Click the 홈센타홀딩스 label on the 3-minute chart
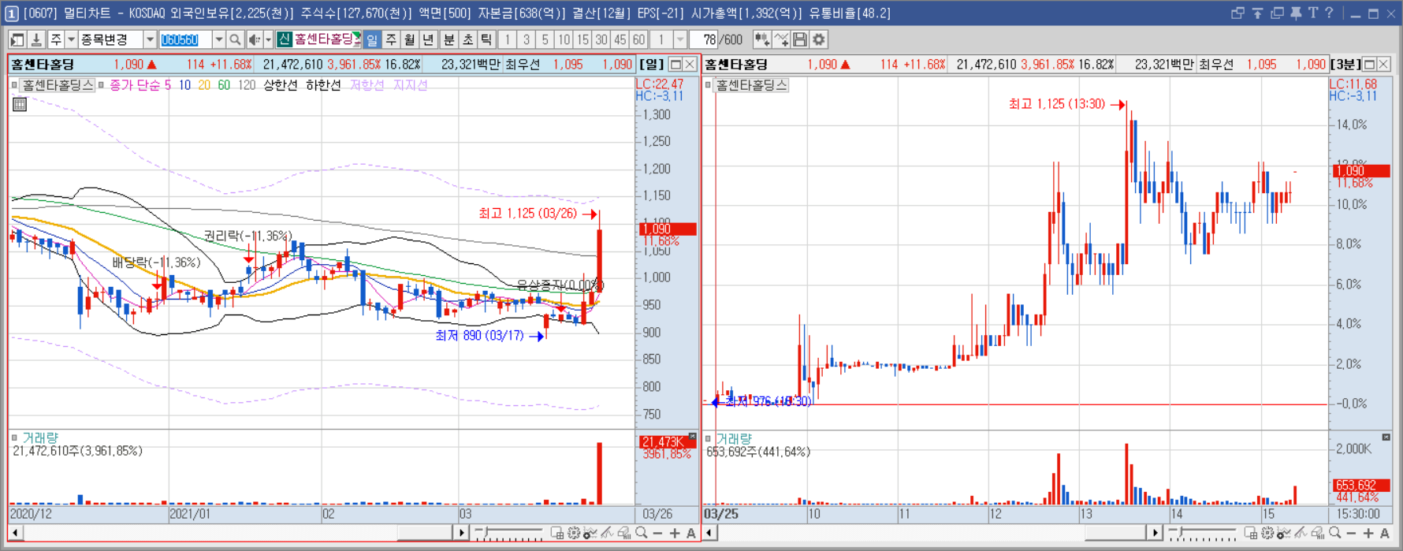 (x=751, y=85)
